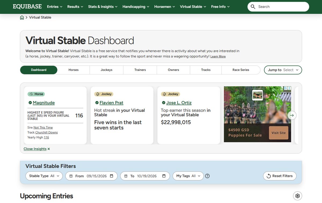Open the Entries menu
The height and width of the screenshot is (203, 322).
55,7
